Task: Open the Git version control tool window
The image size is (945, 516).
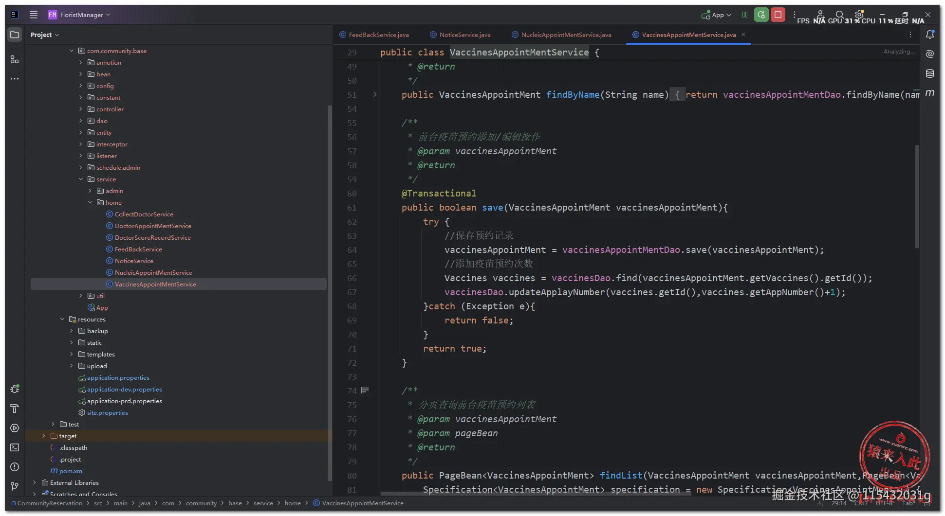Action: [x=15, y=486]
